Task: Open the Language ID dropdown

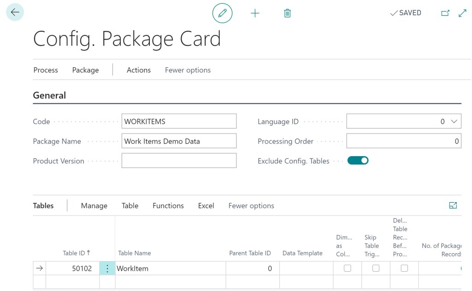Action: (454, 122)
